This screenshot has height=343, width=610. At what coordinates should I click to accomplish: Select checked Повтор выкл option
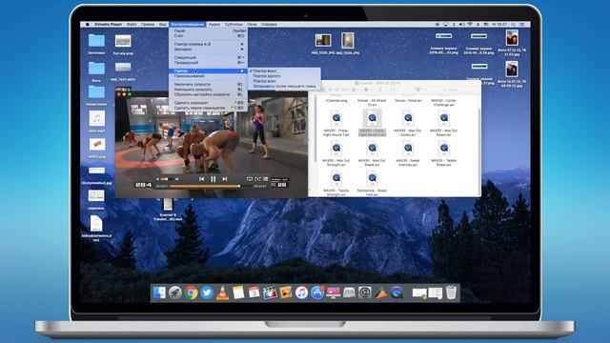point(284,71)
